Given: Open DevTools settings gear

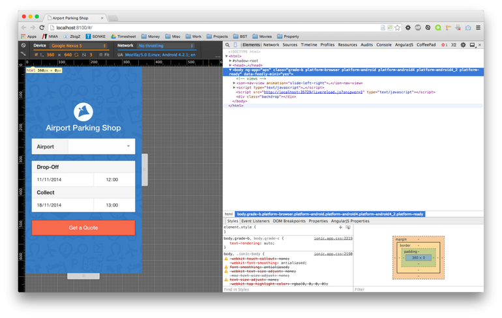Looking at the screenshot, I should pyautogui.click(x=463, y=45).
